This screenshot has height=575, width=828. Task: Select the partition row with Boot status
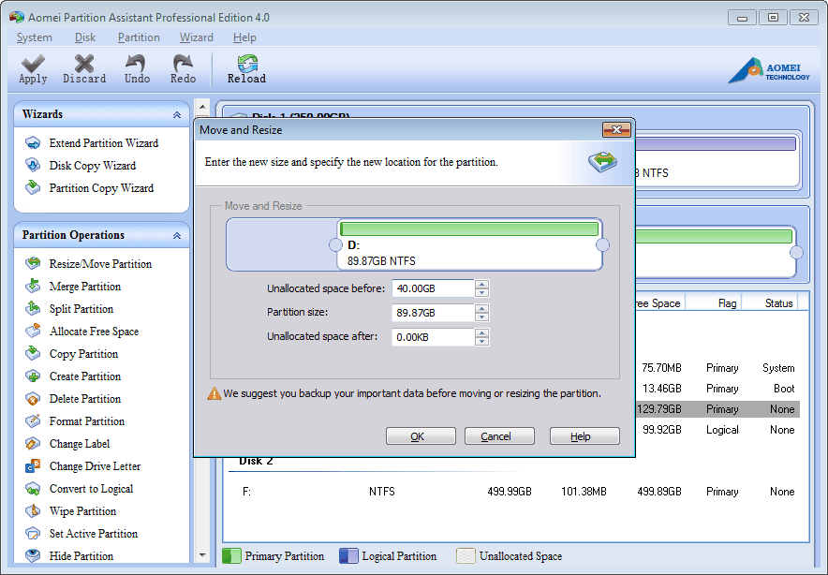coord(717,389)
